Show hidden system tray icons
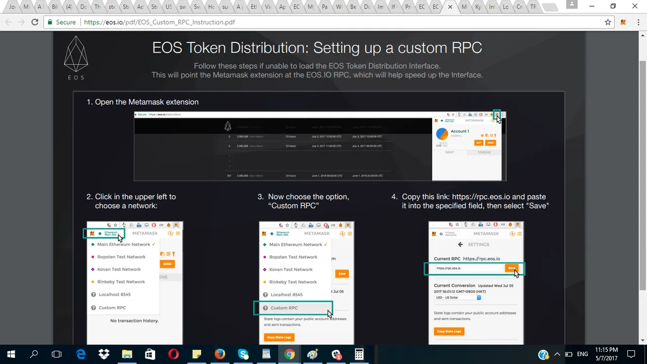 point(557,354)
